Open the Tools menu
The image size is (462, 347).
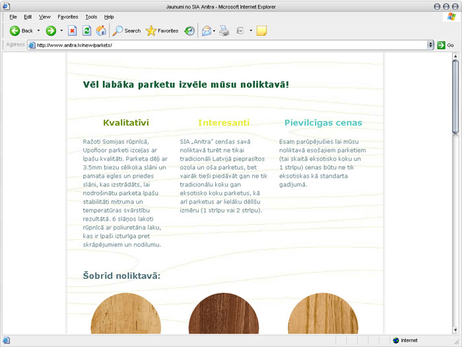coord(91,17)
